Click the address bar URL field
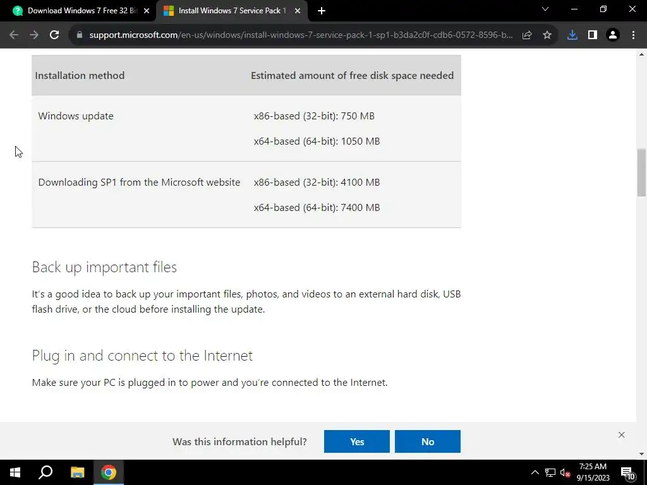The height and width of the screenshot is (485, 647). (x=301, y=35)
